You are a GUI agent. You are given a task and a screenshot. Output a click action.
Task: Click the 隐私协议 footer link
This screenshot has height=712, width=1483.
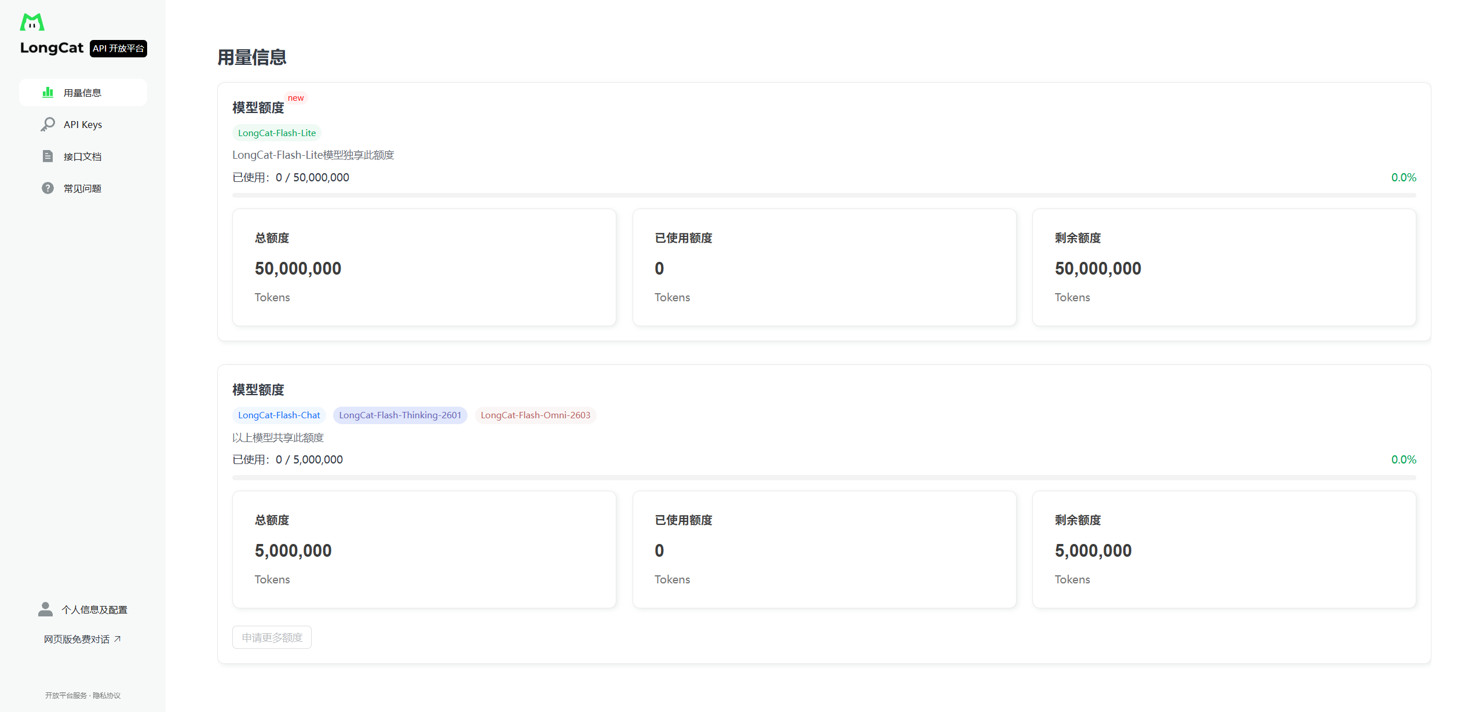tap(107, 695)
